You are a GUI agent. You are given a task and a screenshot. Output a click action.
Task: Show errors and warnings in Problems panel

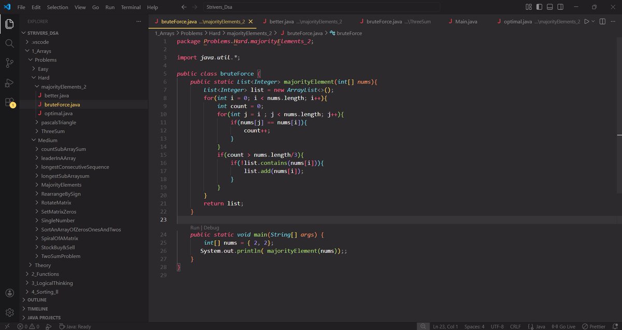[29, 326]
